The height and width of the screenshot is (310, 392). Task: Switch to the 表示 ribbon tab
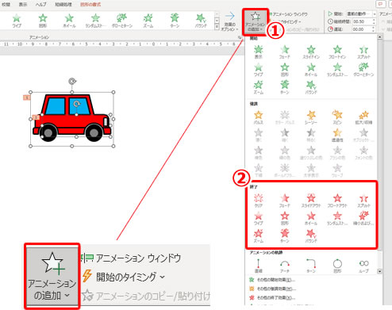[x=23, y=4]
